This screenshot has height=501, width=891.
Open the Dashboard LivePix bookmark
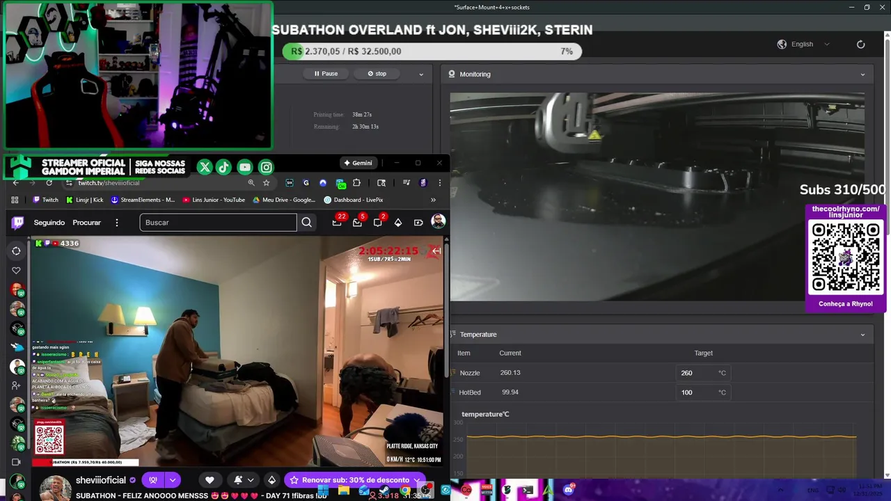[354, 200]
